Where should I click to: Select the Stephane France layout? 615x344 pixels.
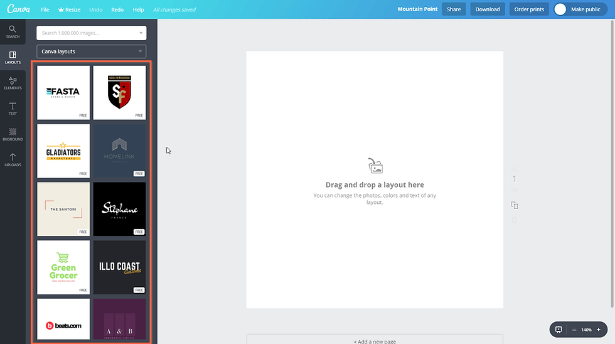pyautogui.click(x=119, y=209)
